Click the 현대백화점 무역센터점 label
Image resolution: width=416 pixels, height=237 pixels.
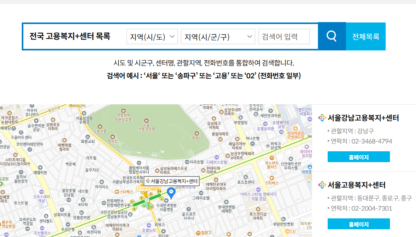tap(295, 135)
